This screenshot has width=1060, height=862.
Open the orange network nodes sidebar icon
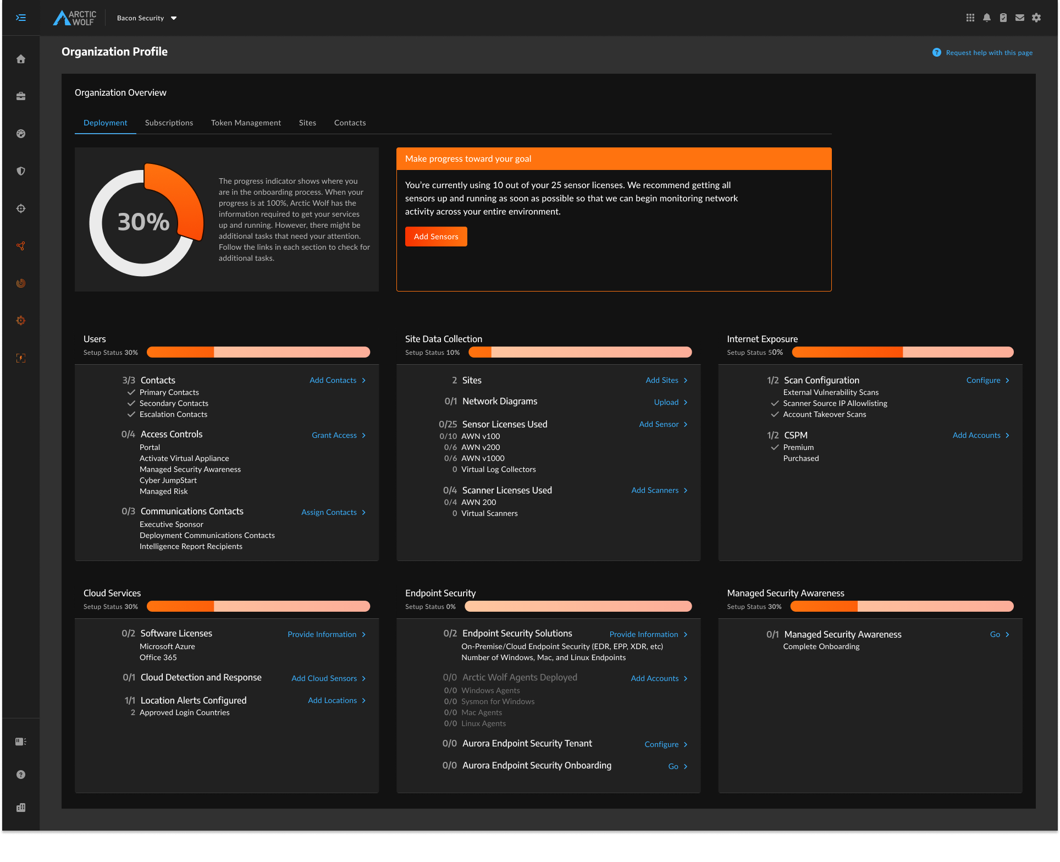tap(21, 246)
